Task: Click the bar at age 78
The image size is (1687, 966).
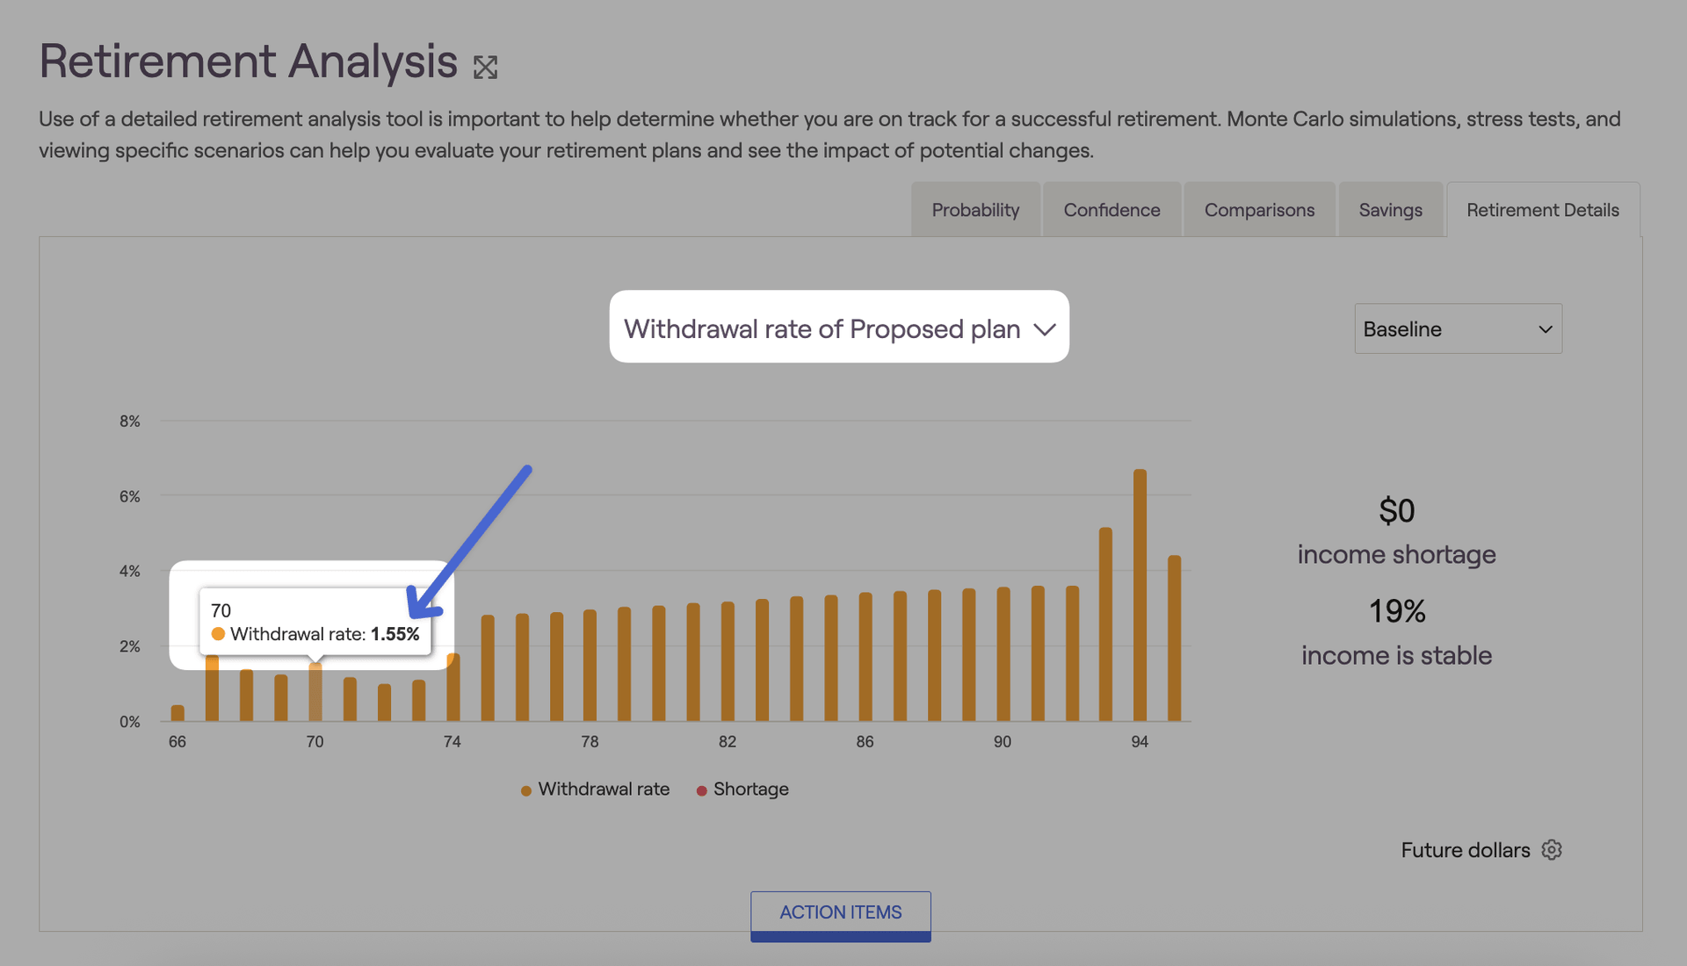Action: click(590, 667)
